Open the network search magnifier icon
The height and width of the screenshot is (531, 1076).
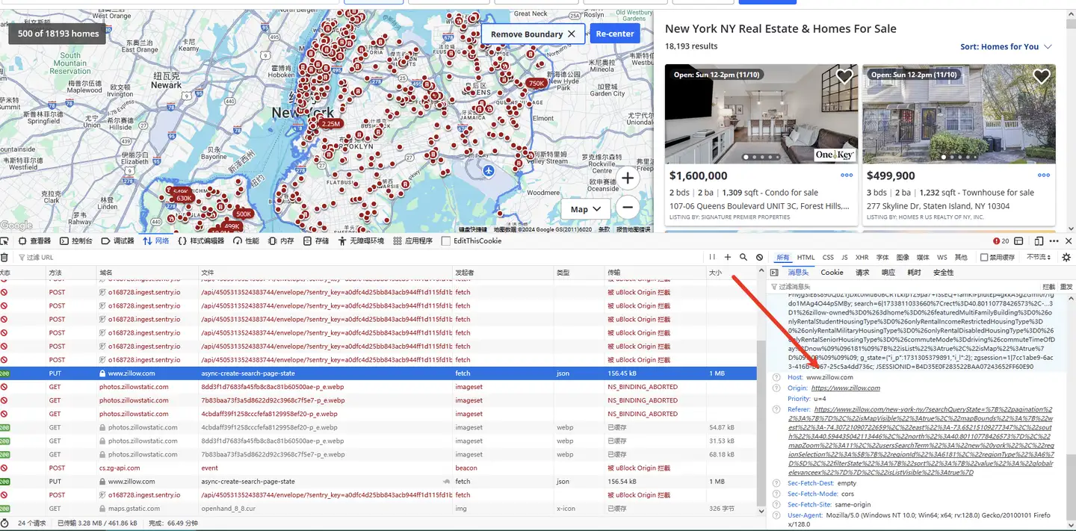(743, 257)
